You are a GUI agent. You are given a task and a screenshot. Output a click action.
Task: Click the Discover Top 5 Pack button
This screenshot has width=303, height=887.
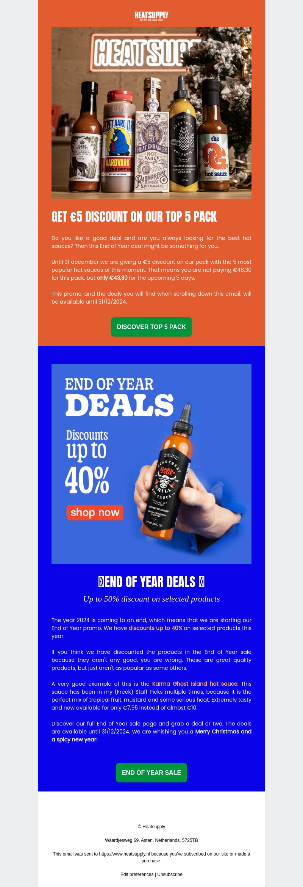[151, 327]
